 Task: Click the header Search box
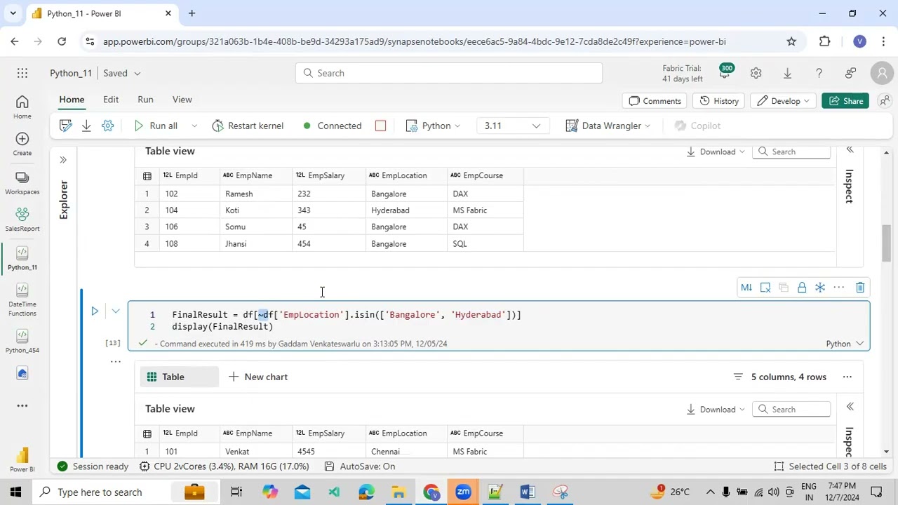[x=449, y=73]
